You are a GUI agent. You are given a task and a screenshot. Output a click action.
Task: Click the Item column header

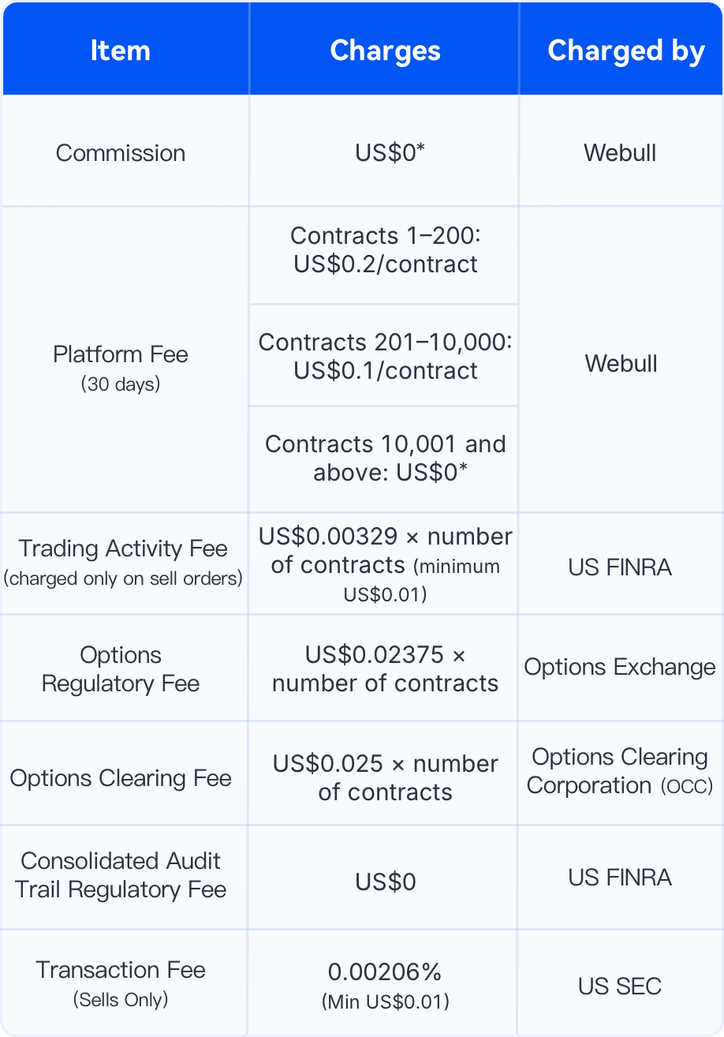coord(120,51)
